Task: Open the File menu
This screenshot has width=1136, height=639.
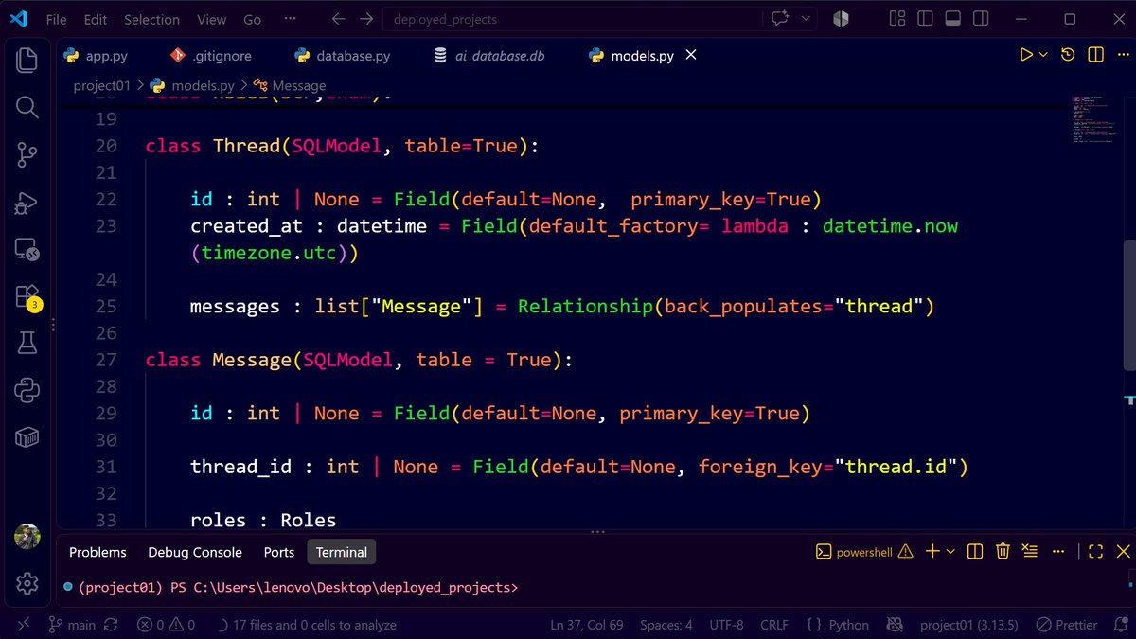Action: (56, 19)
